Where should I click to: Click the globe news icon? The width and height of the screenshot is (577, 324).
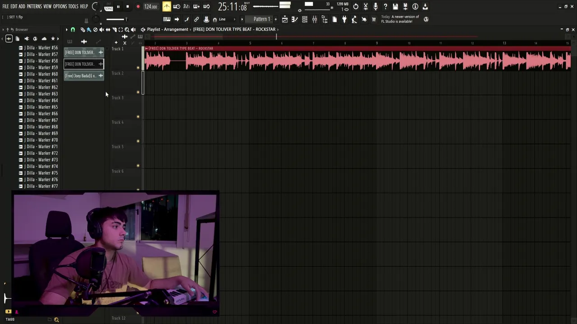click(426, 19)
